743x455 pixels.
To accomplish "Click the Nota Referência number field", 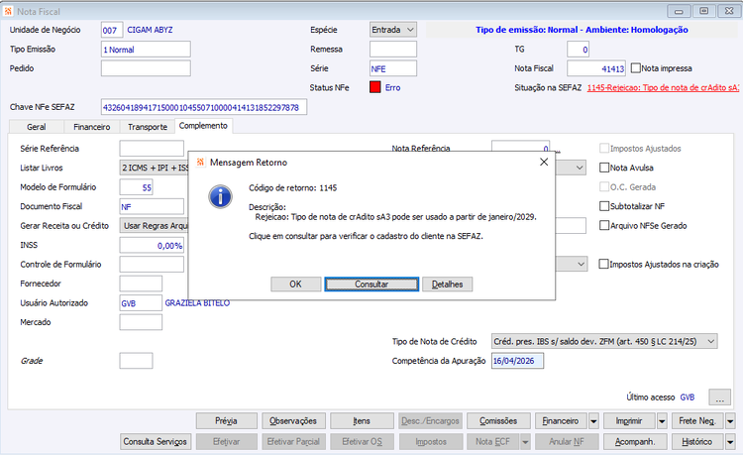I will coord(521,146).
